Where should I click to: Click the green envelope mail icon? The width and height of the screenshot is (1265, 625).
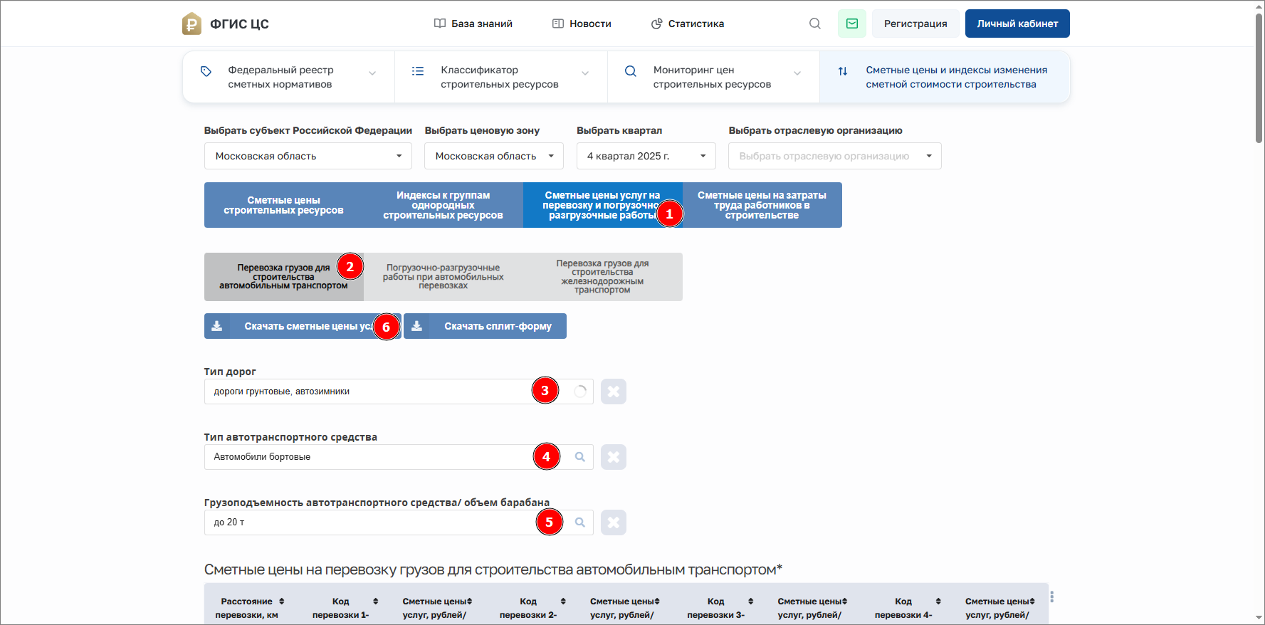[x=852, y=23]
